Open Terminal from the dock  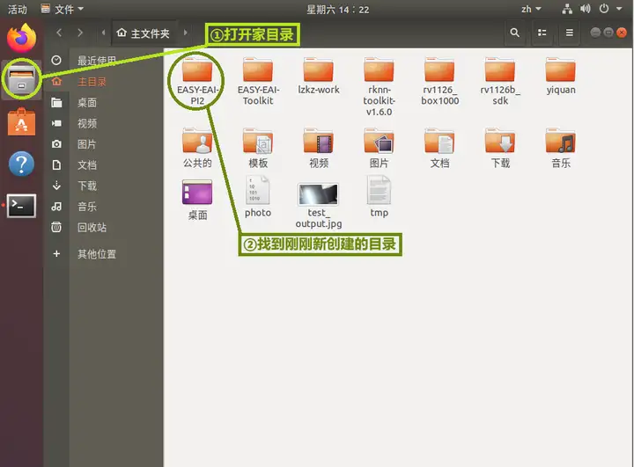pyautogui.click(x=21, y=206)
